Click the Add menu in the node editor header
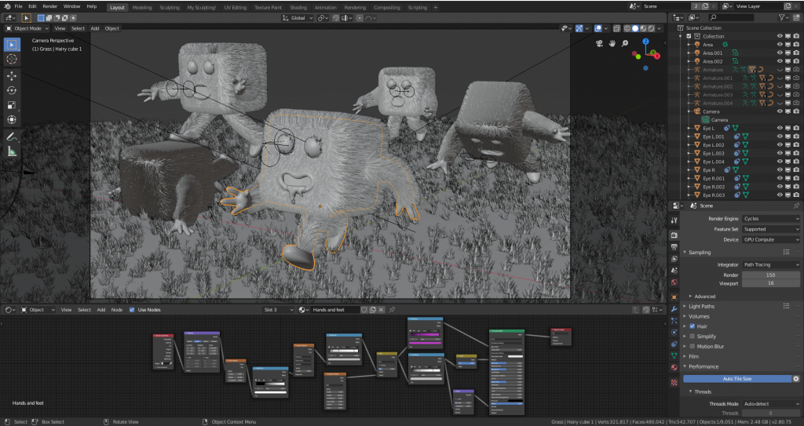This screenshot has height=426, width=804. click(x=100, y=310)
